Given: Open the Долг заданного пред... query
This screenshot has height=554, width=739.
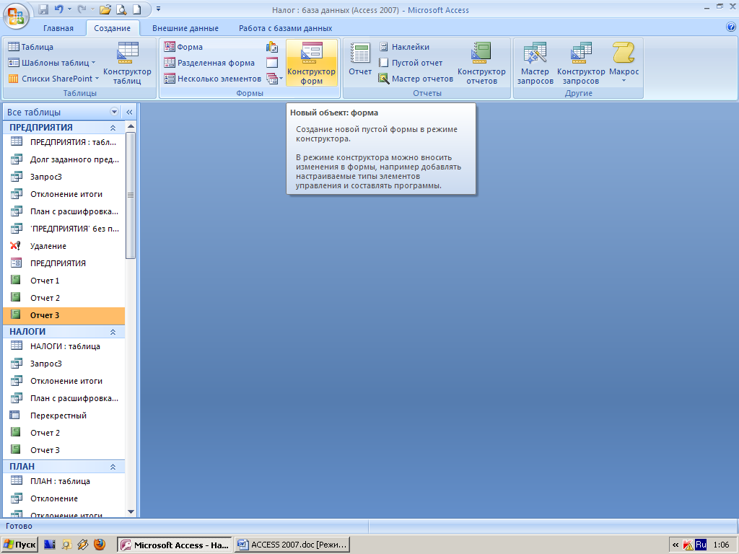Looking at the screenshot, I should coord(64,159).
